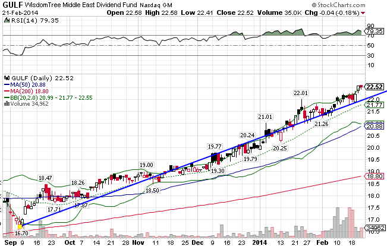The image size is (387, 246).
Task: Click the Open 22.58 value
Action: [x=124, y=12]
